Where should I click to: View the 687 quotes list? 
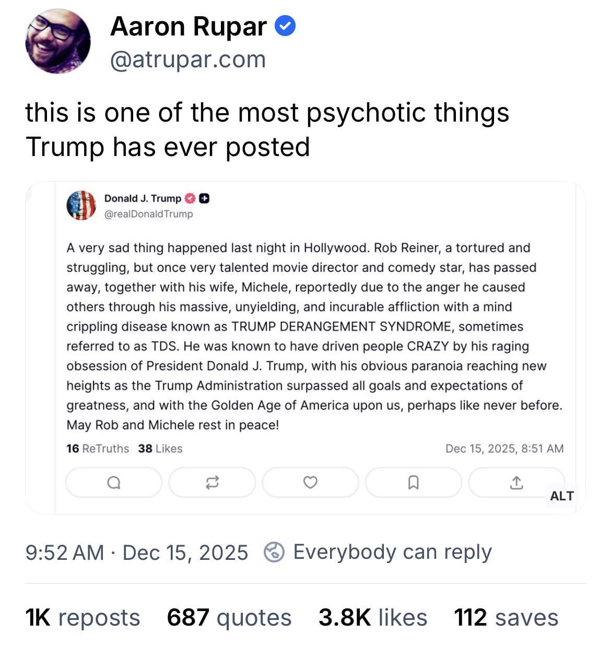click(229, 618)
